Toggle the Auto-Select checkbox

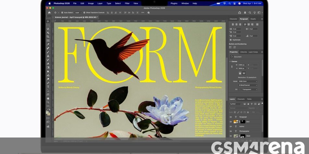[62, 13]
